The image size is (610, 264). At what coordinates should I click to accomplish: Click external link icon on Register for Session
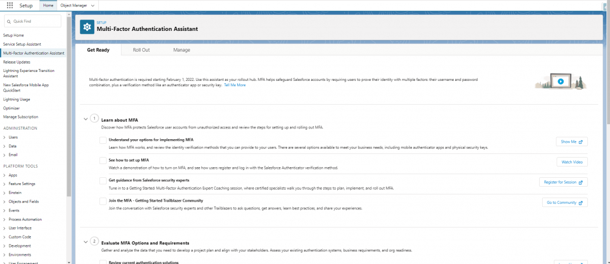pyautogui.click(x=580, y=182)
